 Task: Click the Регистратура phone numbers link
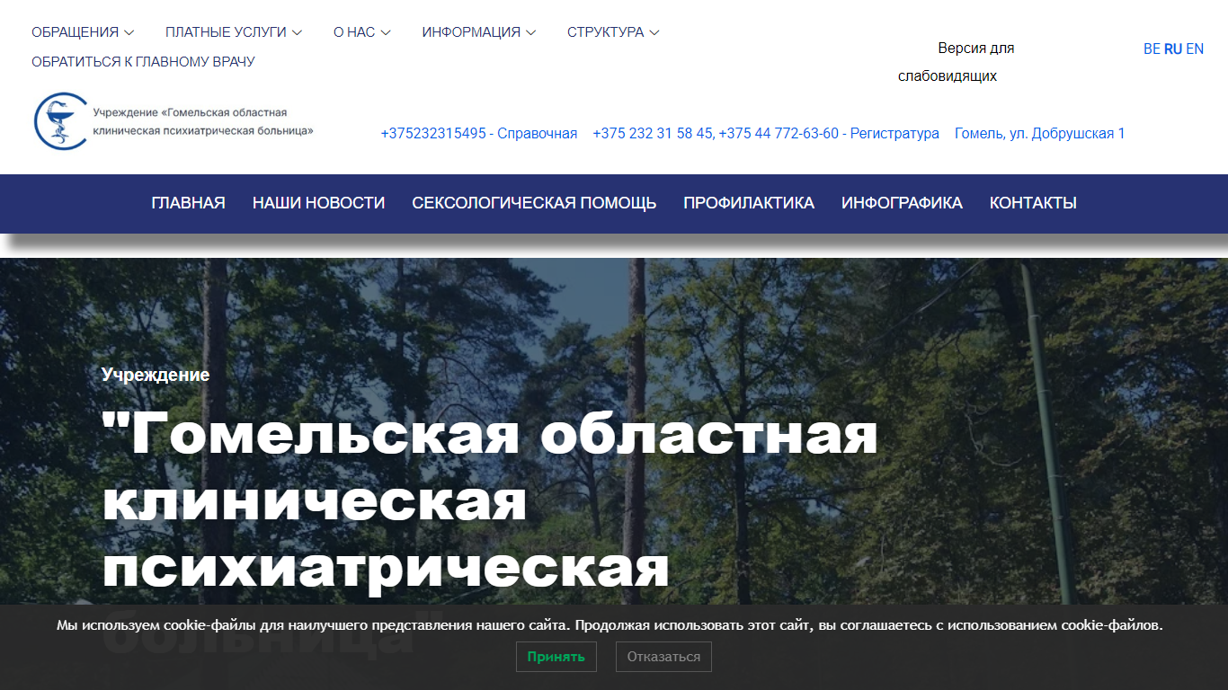click(766, 134)
